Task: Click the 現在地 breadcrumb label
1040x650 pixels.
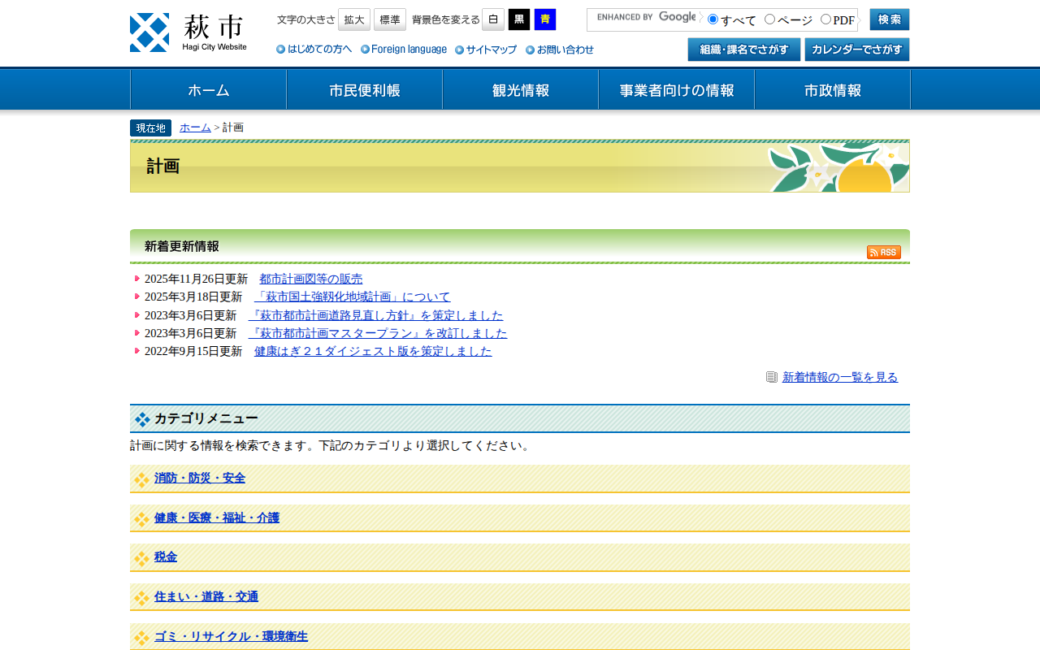Action: coord(150,128)
